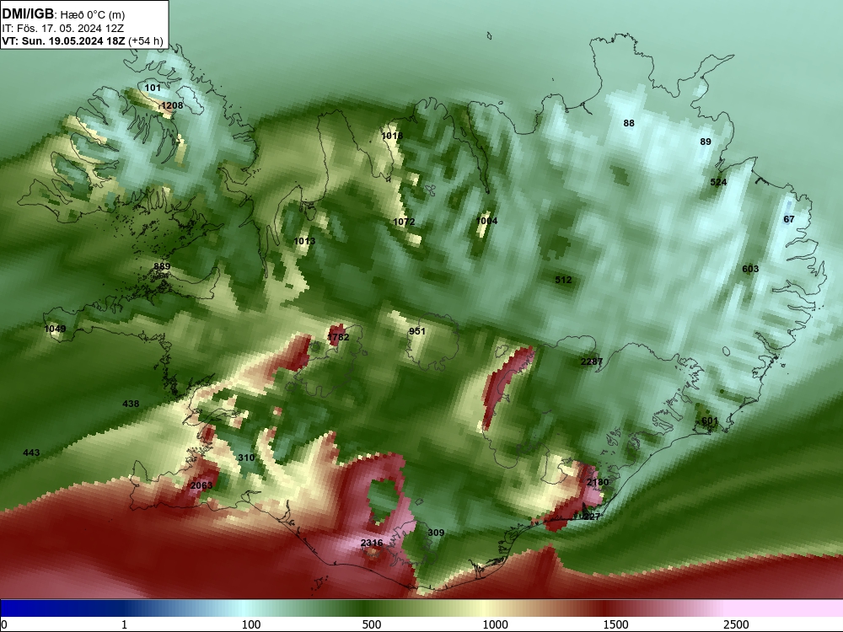The height and width of the screenshot is (632, 843).
Task: Click the 'VT: Sun. 19.05.2024 18Z' line
Action: coord(63,40)
